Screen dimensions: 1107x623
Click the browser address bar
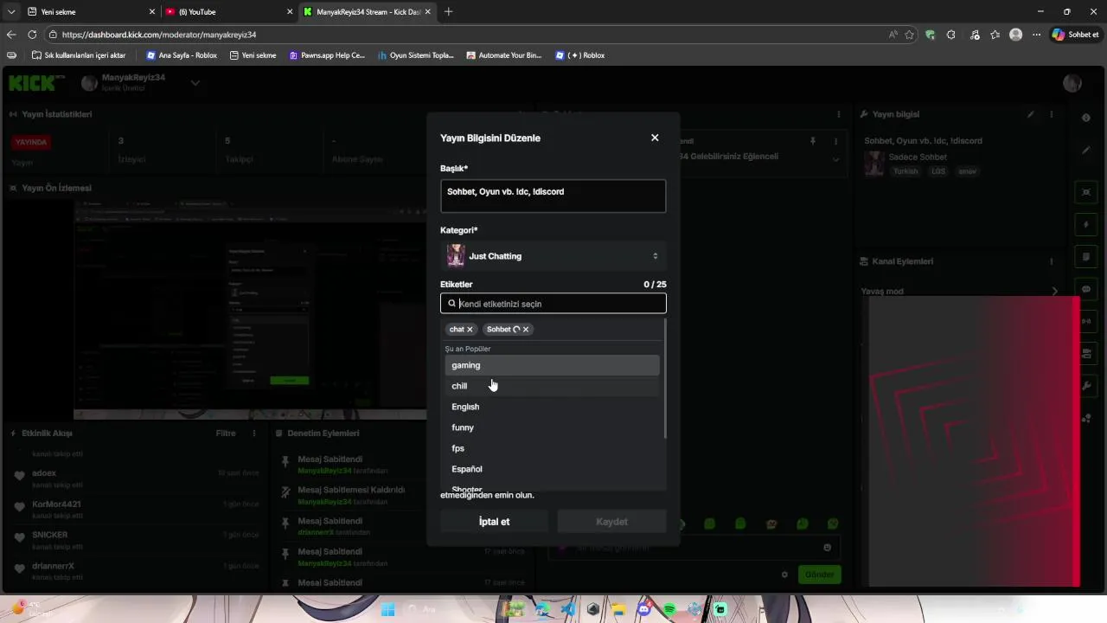coord(467,35)
